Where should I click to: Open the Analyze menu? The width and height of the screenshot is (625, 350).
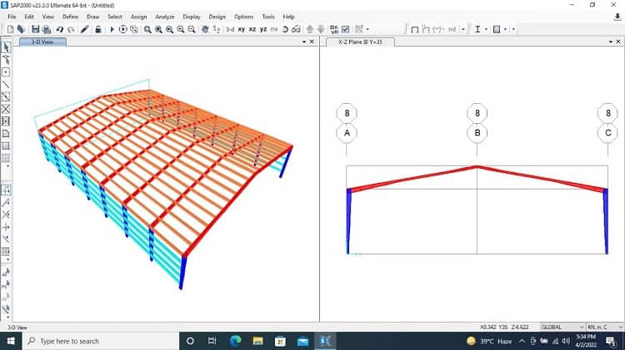(x=165, y=17)
